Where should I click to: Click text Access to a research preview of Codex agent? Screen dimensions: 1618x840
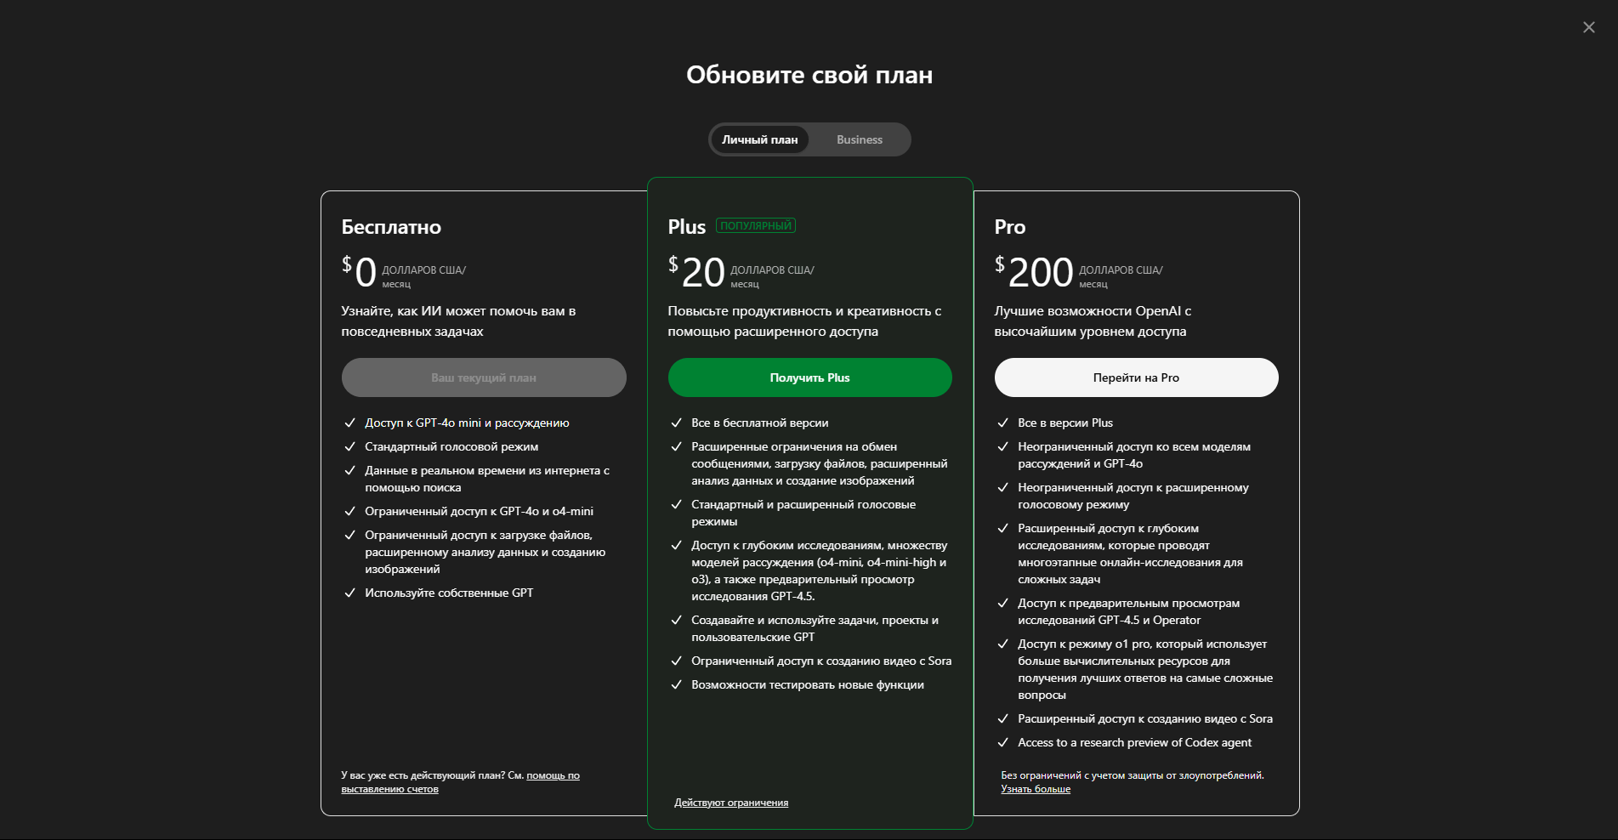pos(1134,742)
